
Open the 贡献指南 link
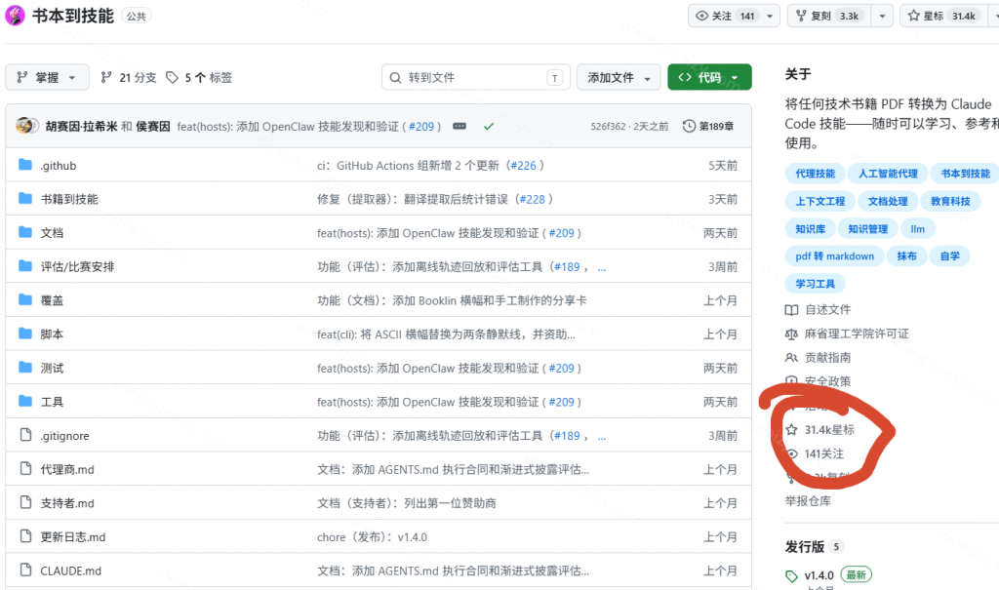coord(819,358)
